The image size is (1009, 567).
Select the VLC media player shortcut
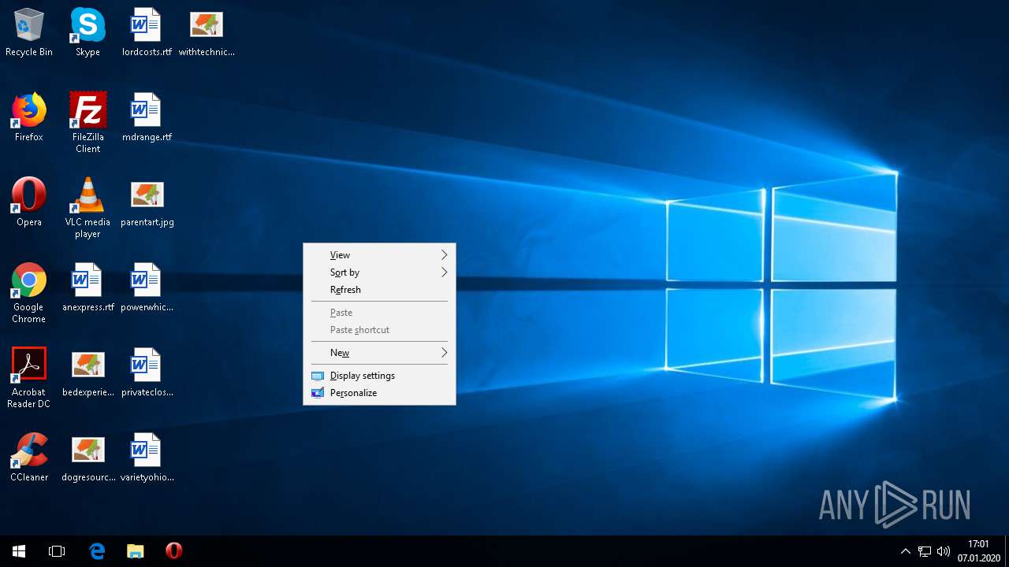point(87,208)
